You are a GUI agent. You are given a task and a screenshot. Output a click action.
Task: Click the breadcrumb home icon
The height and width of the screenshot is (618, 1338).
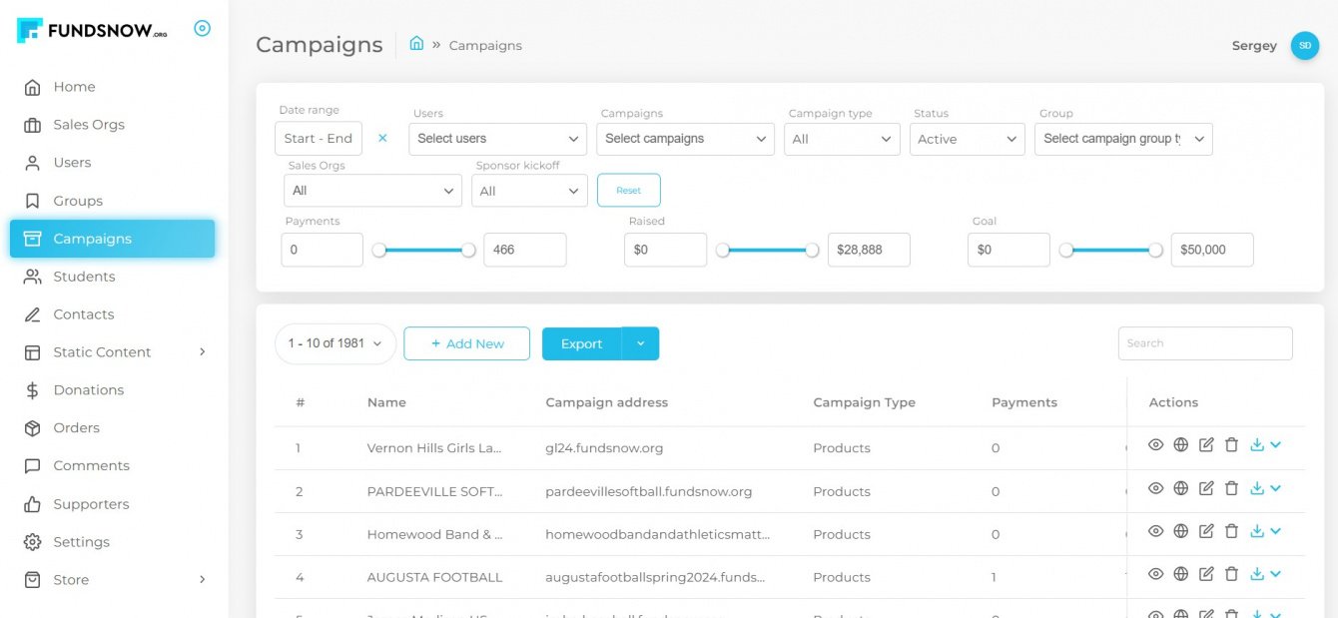(416, 44)
